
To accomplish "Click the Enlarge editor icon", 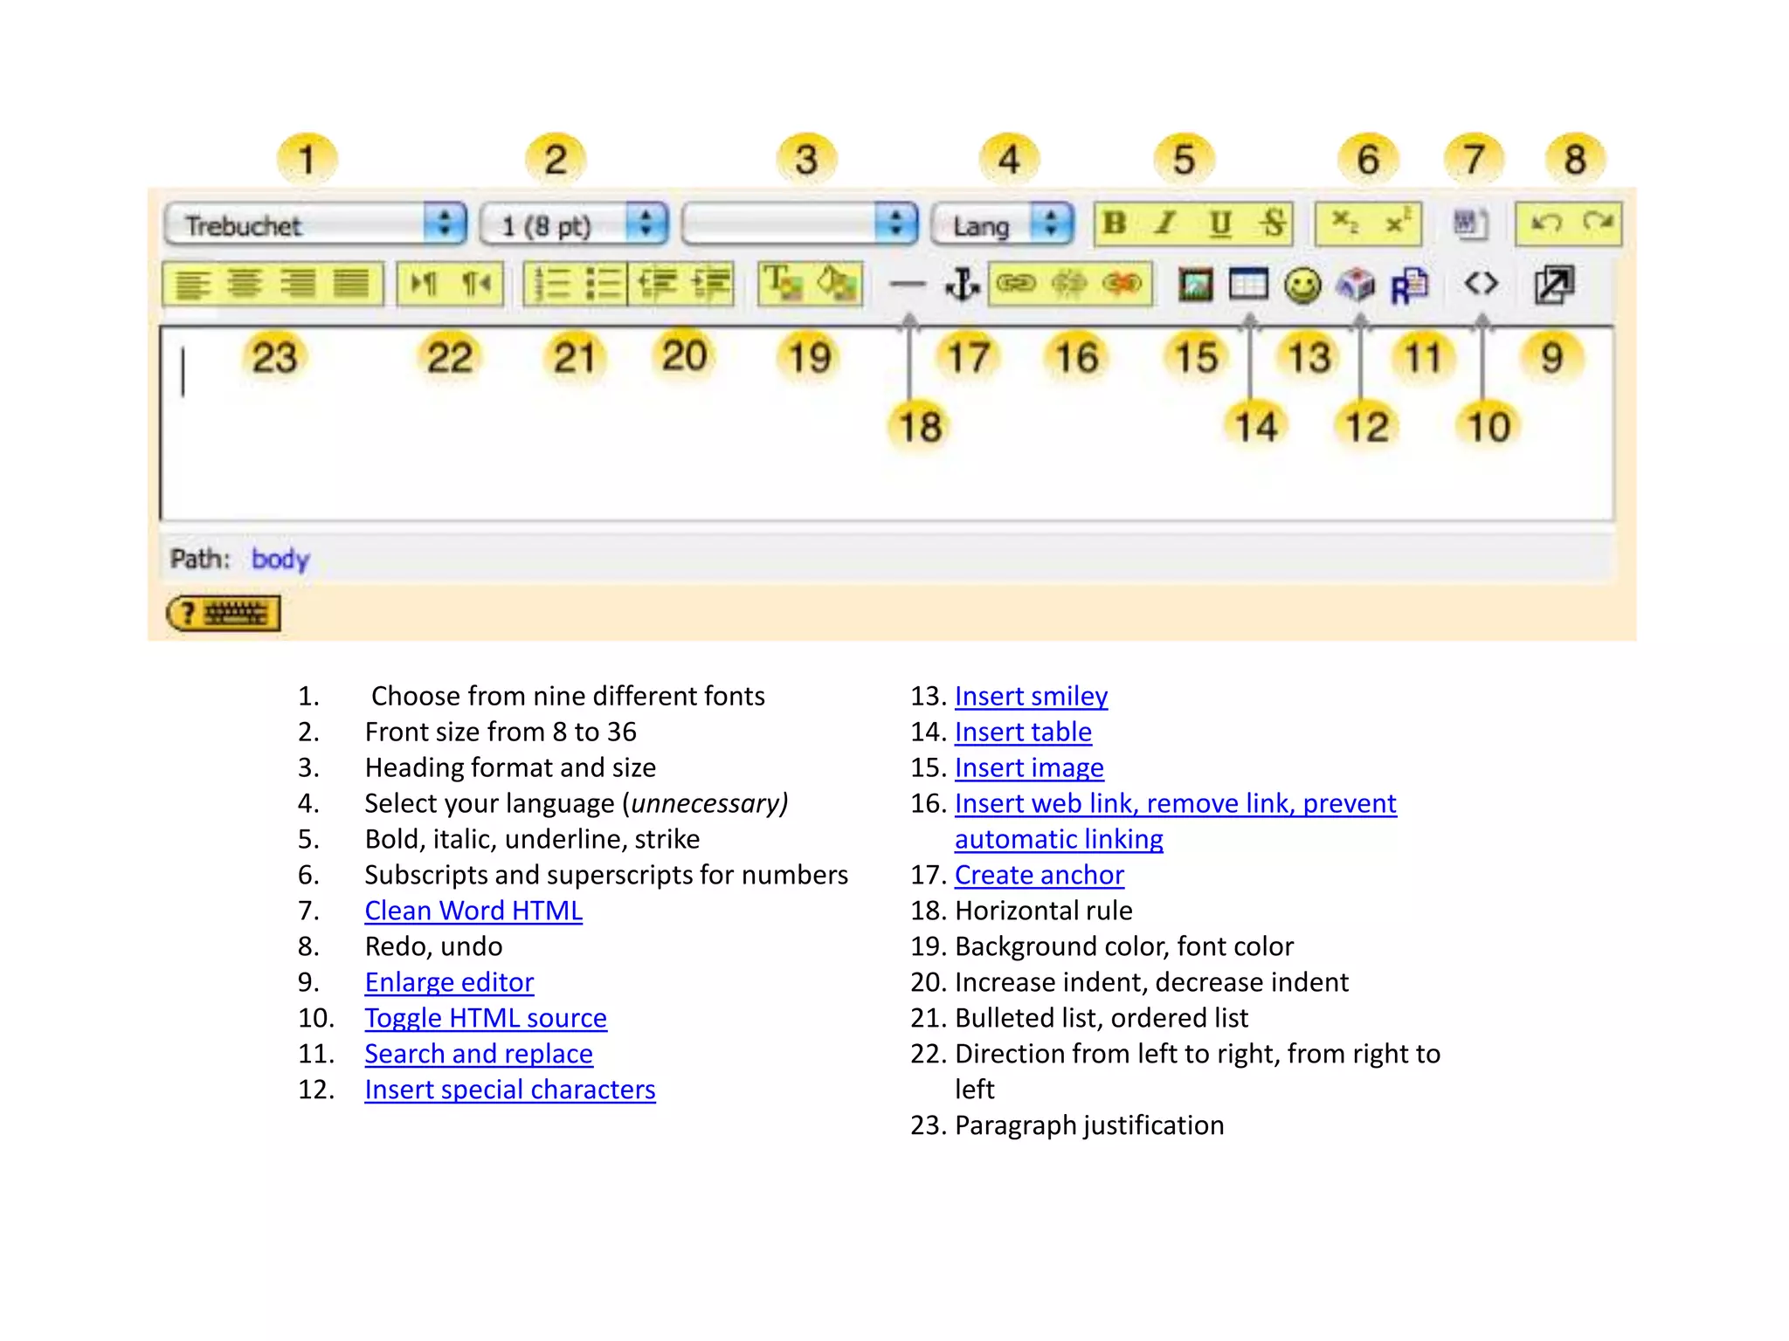I will (x=1553, y=285).
